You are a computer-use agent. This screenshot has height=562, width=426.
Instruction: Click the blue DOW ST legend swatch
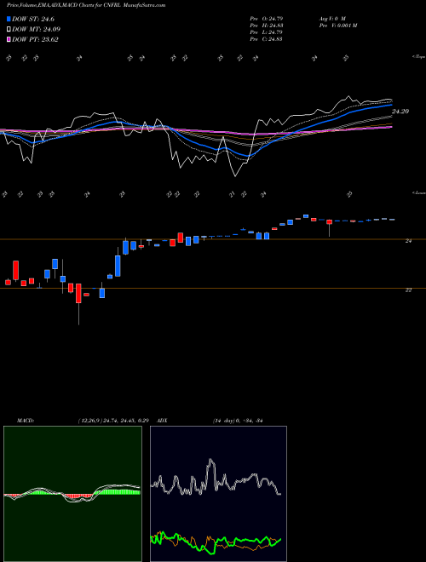(9, 20)
